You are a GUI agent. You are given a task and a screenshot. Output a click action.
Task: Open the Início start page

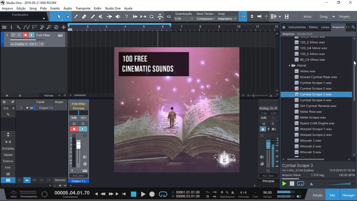pos(307,16)
